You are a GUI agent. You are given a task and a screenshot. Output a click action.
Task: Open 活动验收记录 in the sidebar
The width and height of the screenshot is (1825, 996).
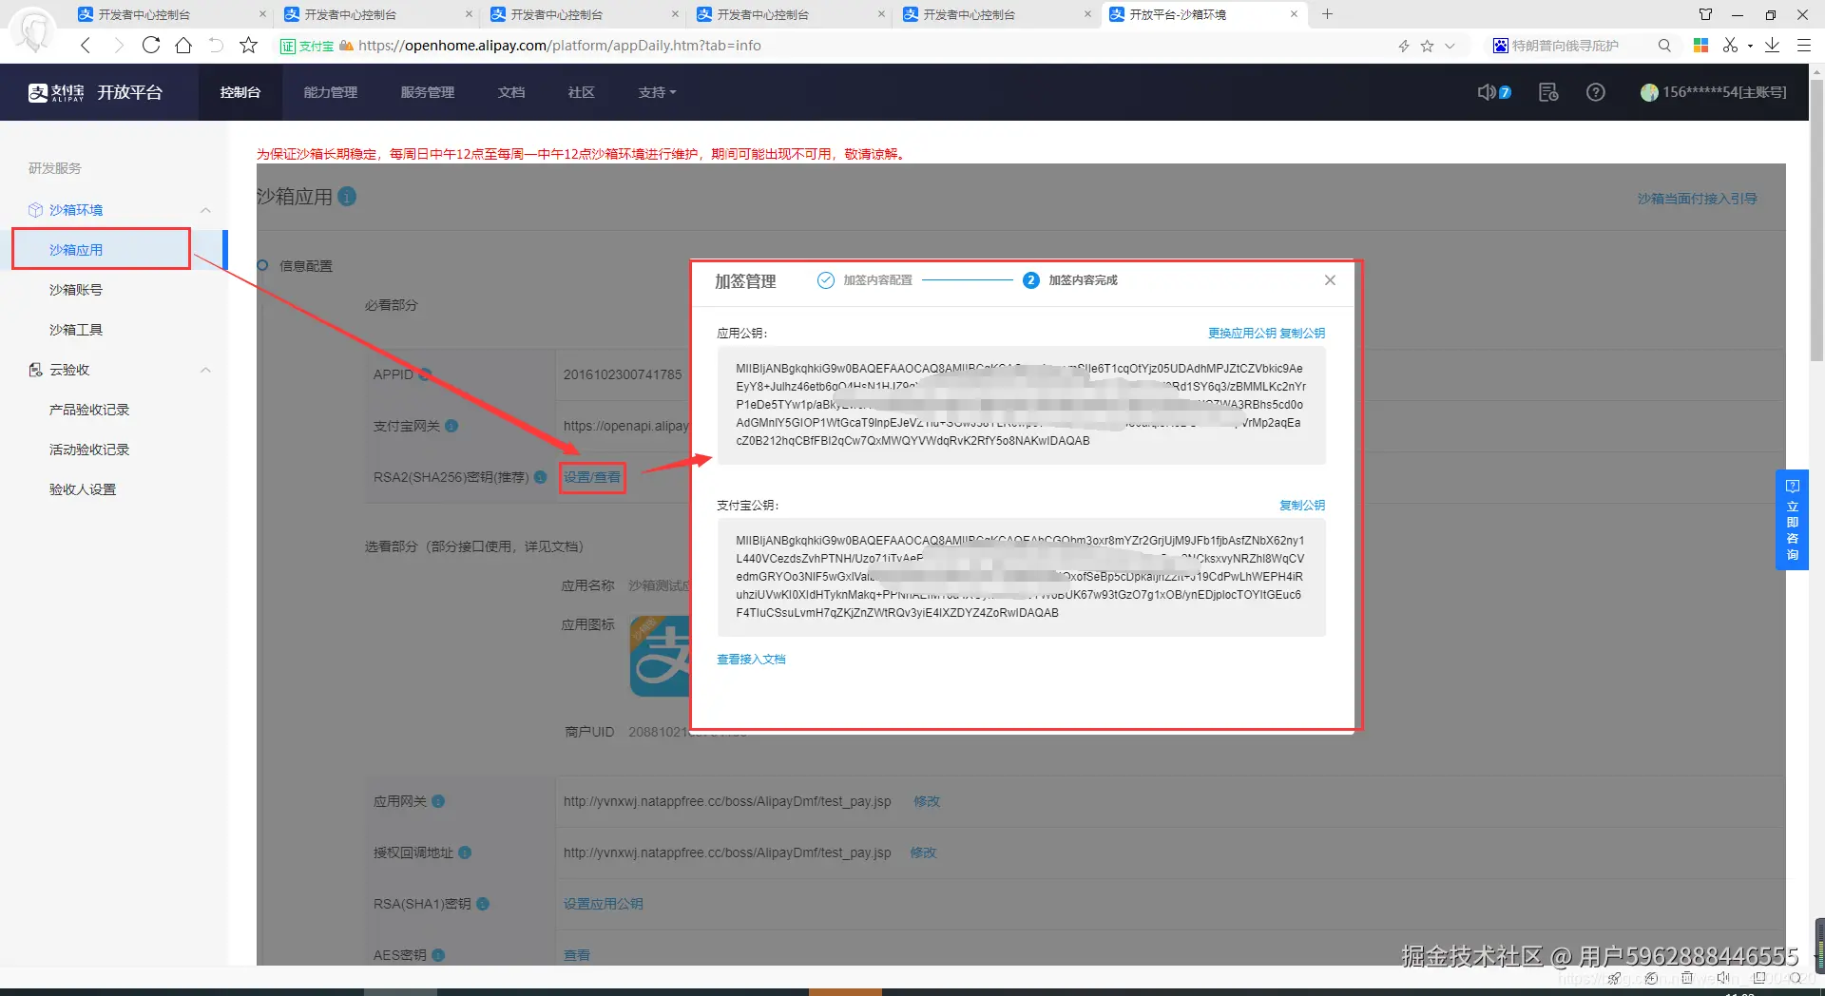pos(89,450)
